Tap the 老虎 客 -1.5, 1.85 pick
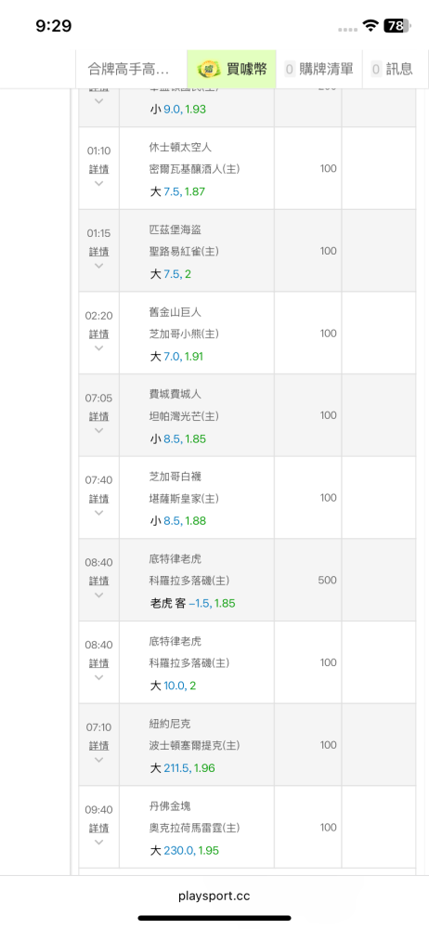The height and width of the screenshot is (929, 429). tap(192, 604)
